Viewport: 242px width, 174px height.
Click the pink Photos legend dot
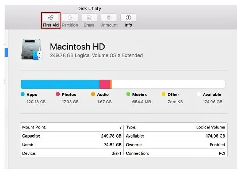[58, 94]
